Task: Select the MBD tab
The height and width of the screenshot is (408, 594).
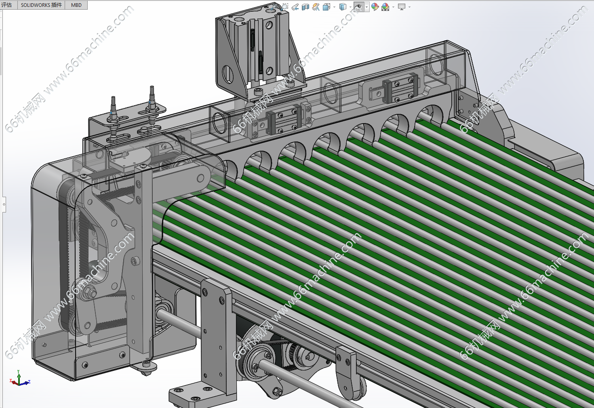Action: pyautogui.click(x=76, y=5)
